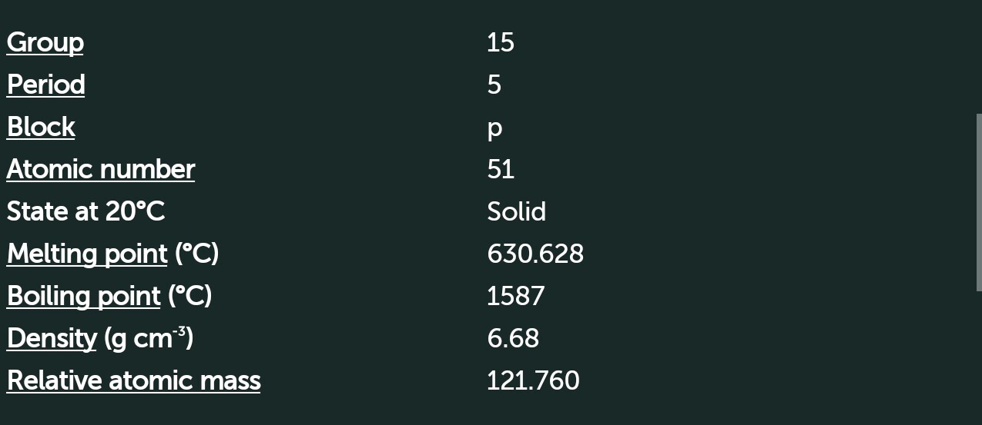The width and height of the screenshot is (982, 425).
Task: Open the Atomic number link
Action: (100, 169)
